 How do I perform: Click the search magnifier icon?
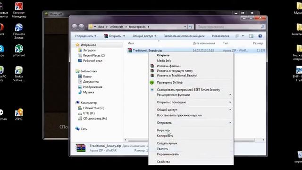[262, 27]
